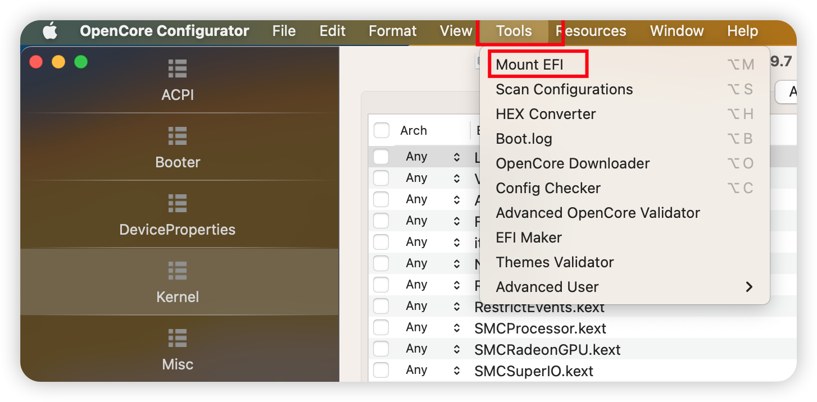Expand the Advanced User submenu arrow
Screen dimensions: 817x402
[x=748, y=287]
